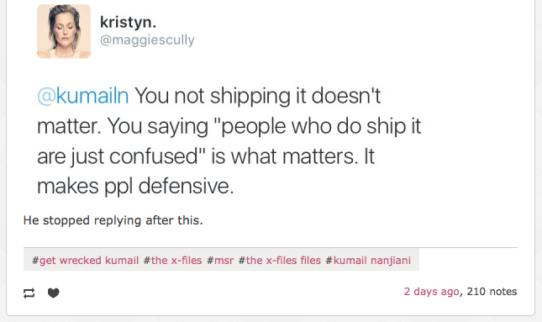Open kristyn's profile avatar image
542x322 pixels.
tap(64, 31)
